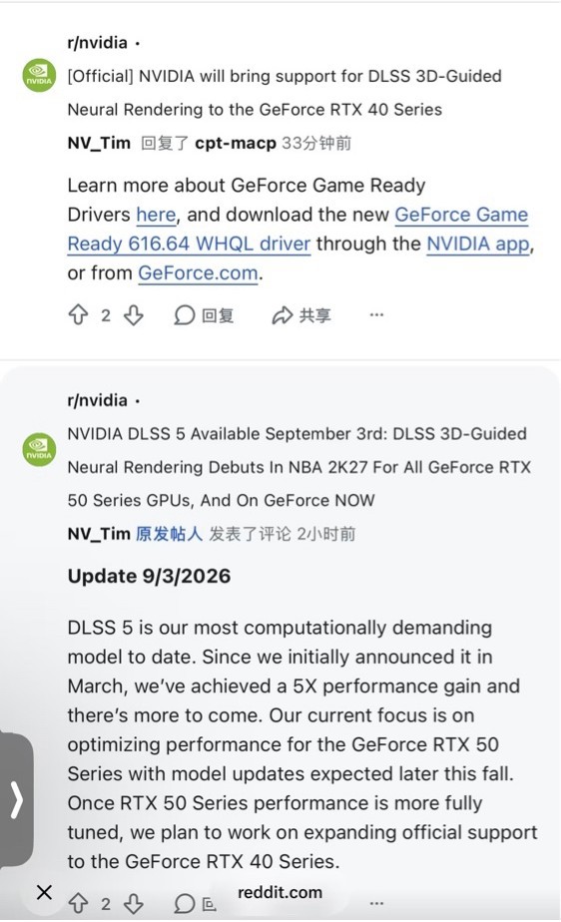
Task: Upvote the Update 9/3/2026 comment
Action: click(x=78, y=903)
